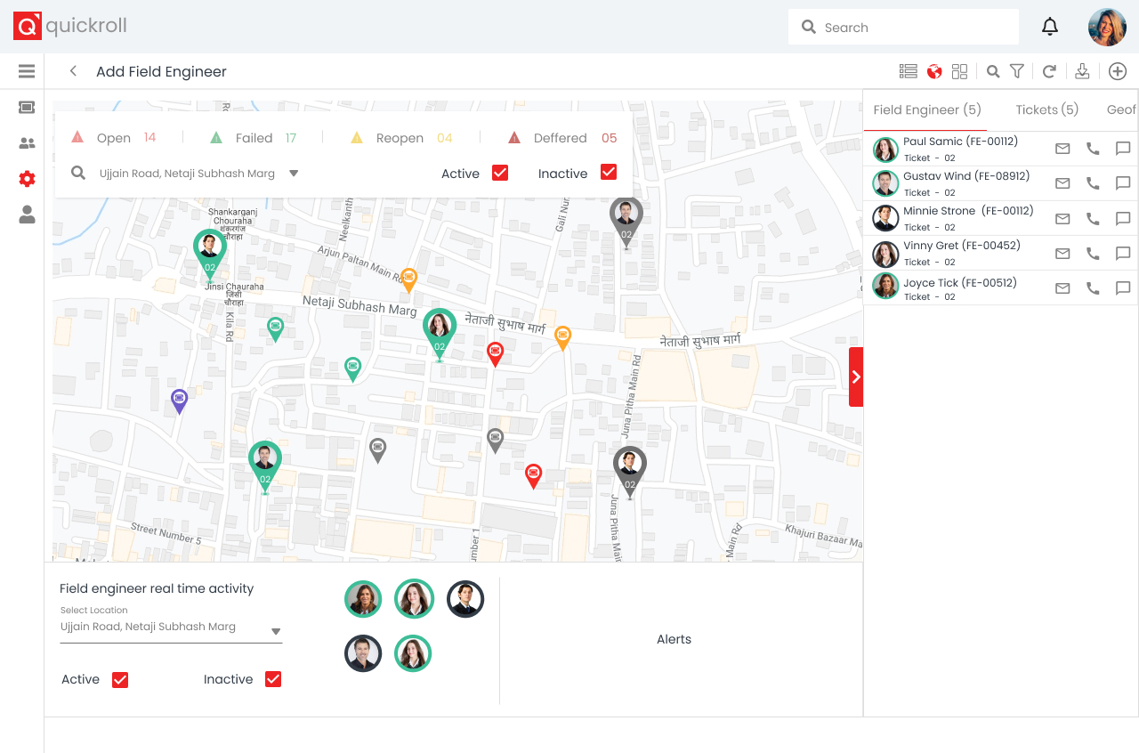Open the filter funnel icon
Screen dimensions: 1139x753
click(1017, 71)
